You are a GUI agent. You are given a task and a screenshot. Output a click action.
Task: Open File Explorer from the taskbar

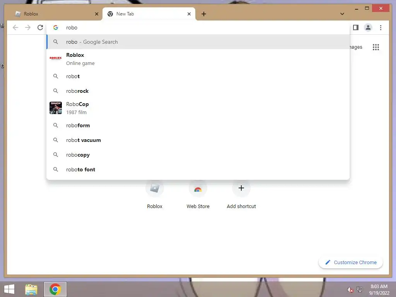[31, 289]
